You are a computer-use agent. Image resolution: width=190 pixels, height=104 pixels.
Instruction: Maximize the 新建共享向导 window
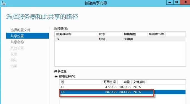coord(177,2)
